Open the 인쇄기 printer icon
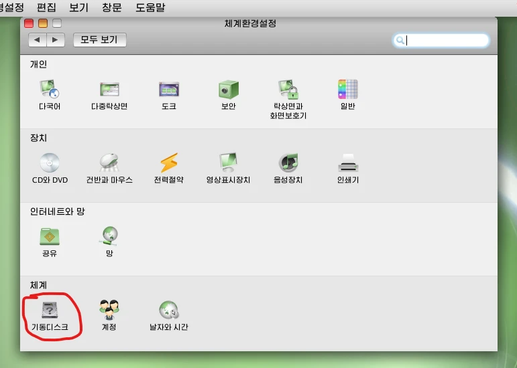 348,163
